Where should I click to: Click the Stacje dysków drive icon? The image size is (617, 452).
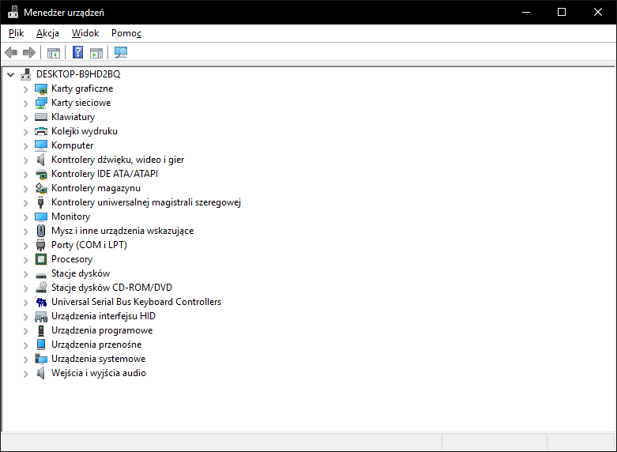click(x=41, y=274)
